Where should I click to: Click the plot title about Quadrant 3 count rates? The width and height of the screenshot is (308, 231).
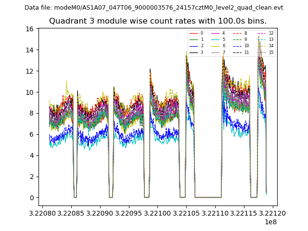[158, 21]
